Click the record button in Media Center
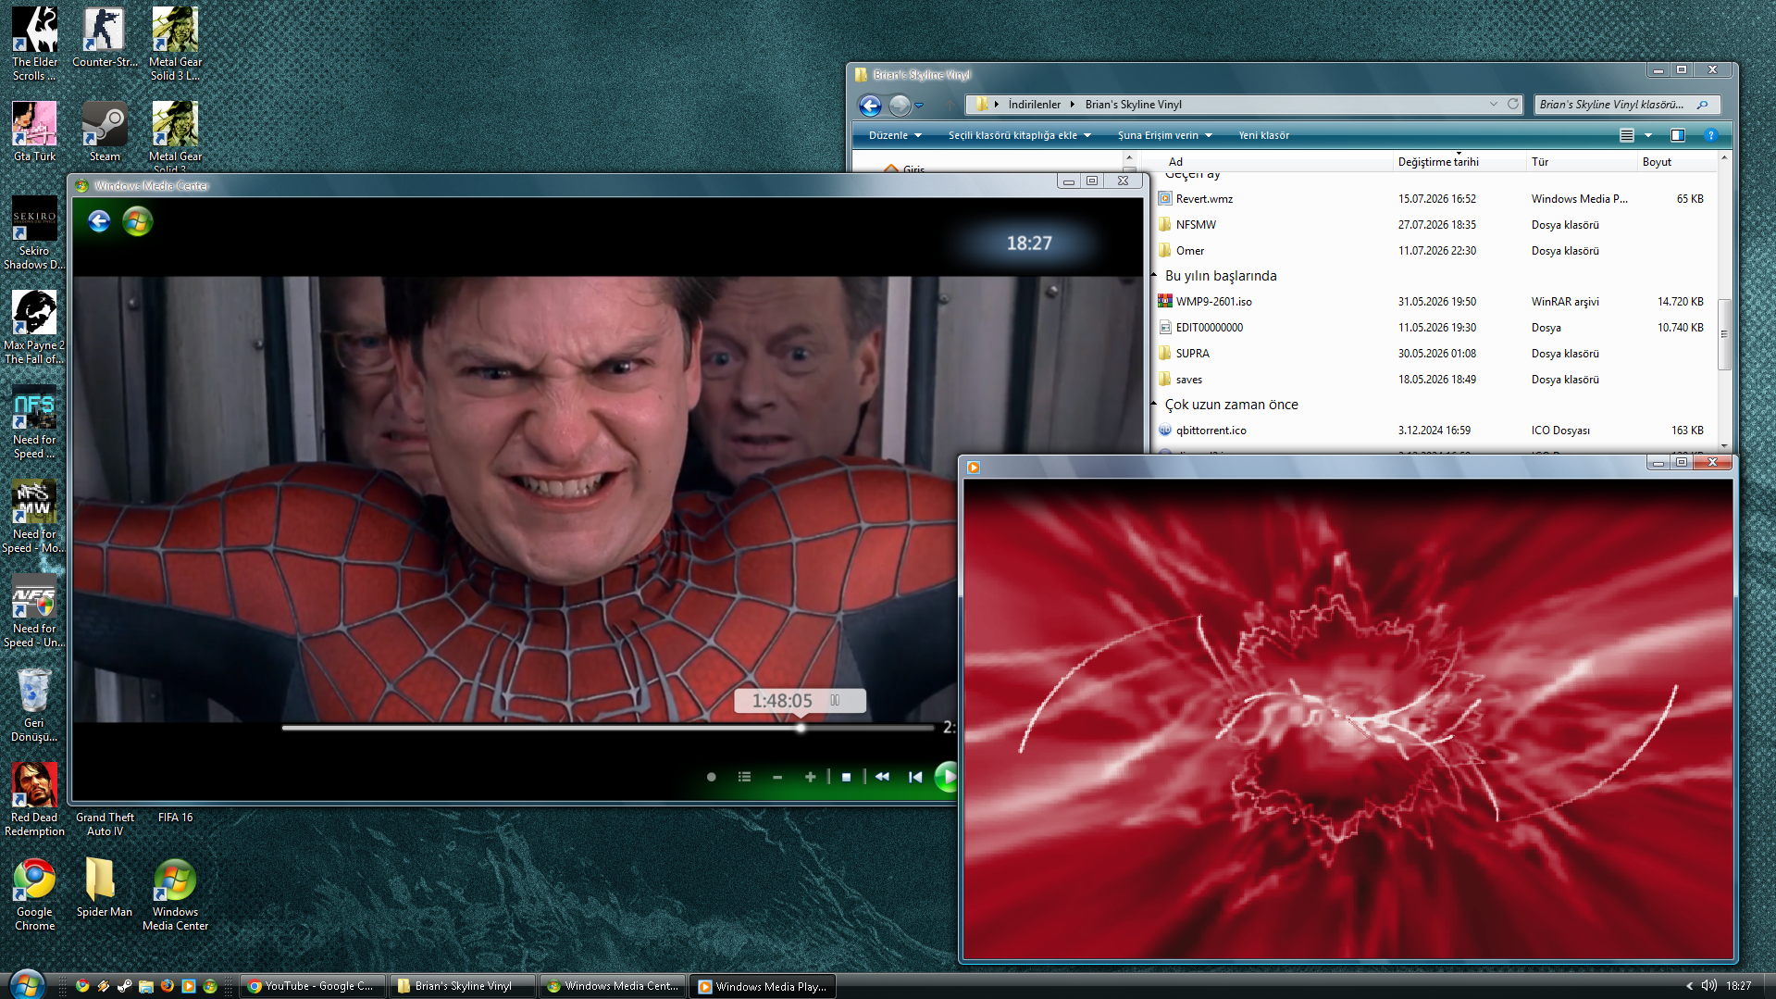1776x999 pixels. pos(711,777)
